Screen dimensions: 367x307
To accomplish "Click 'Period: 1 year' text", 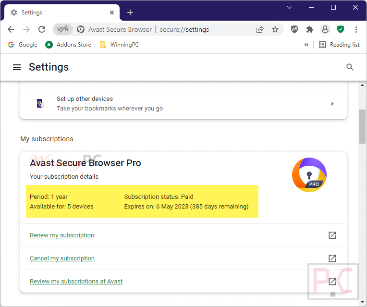I will (49, 196).
